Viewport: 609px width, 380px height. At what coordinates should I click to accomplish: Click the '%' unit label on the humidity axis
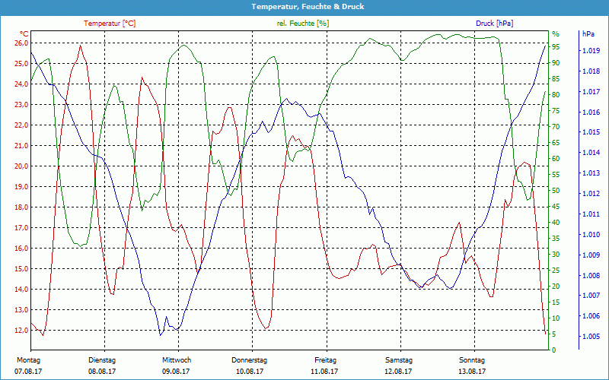pyautogui.click(x=556, y=34)
